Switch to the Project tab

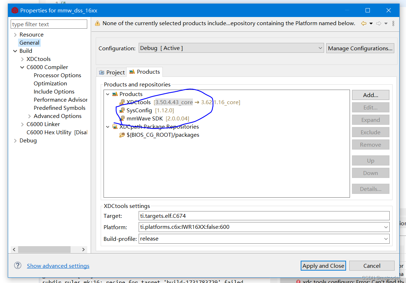(x=112, y=72)
